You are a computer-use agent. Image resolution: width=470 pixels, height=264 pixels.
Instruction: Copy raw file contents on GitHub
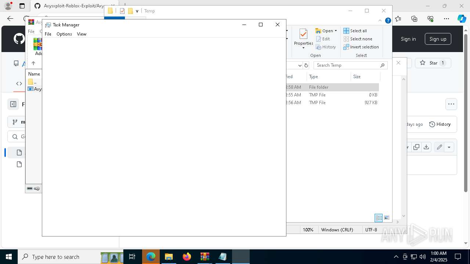[416, 147]
